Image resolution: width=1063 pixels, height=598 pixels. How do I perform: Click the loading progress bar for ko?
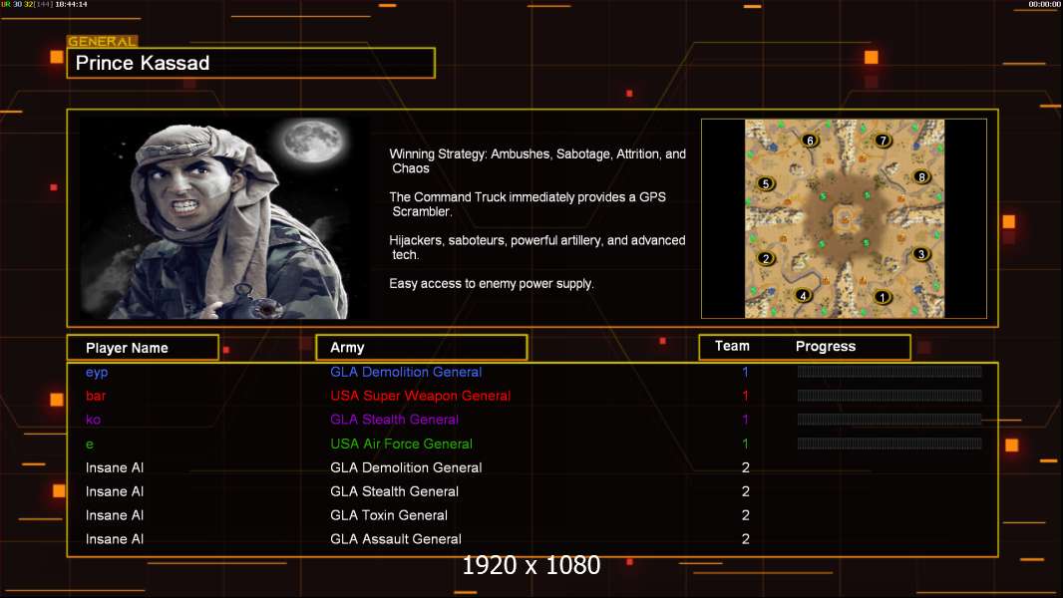tap(889, 420)
